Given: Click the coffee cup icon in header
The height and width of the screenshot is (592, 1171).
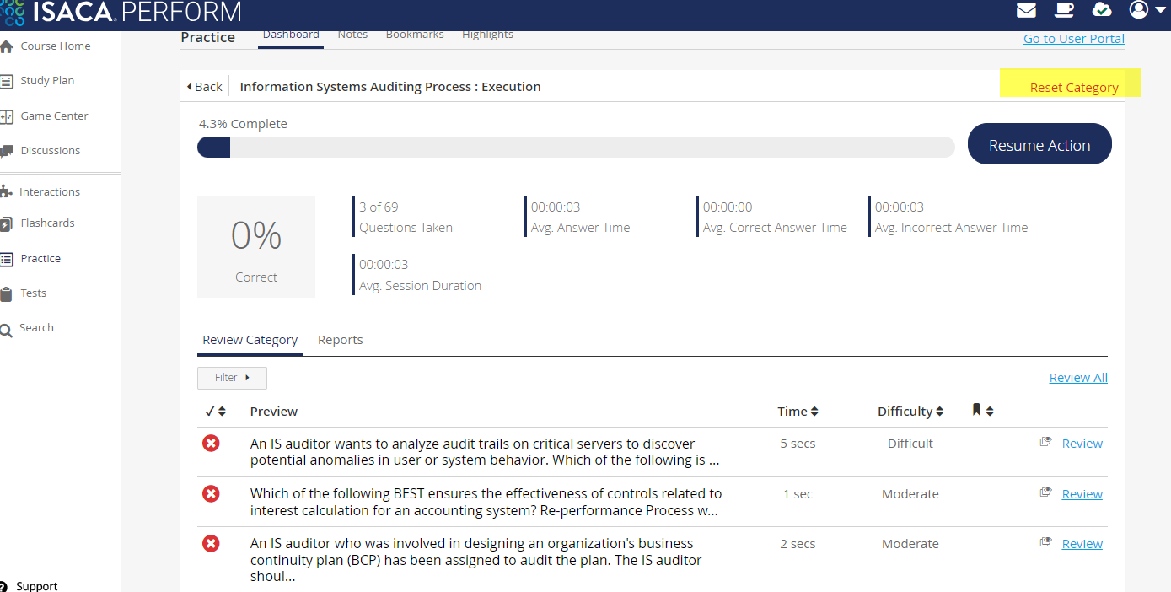Looking at the screenshot, I should 1065,10.
